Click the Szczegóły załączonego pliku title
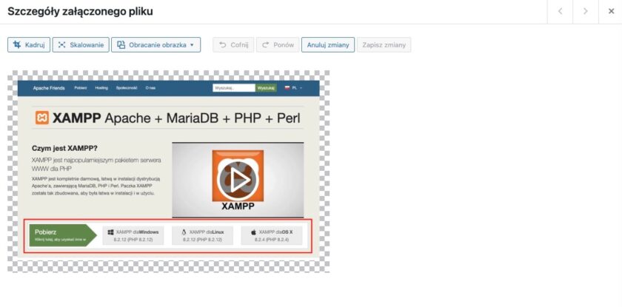This screenshot has width=622, height=307. pyautogui.click(x=80, y=12)
